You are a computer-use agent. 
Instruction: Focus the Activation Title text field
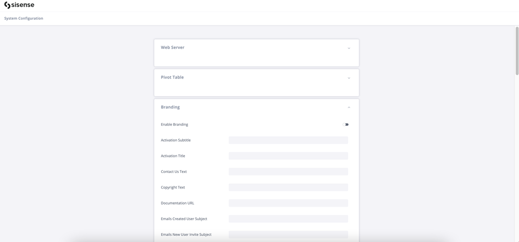(288, 156)
